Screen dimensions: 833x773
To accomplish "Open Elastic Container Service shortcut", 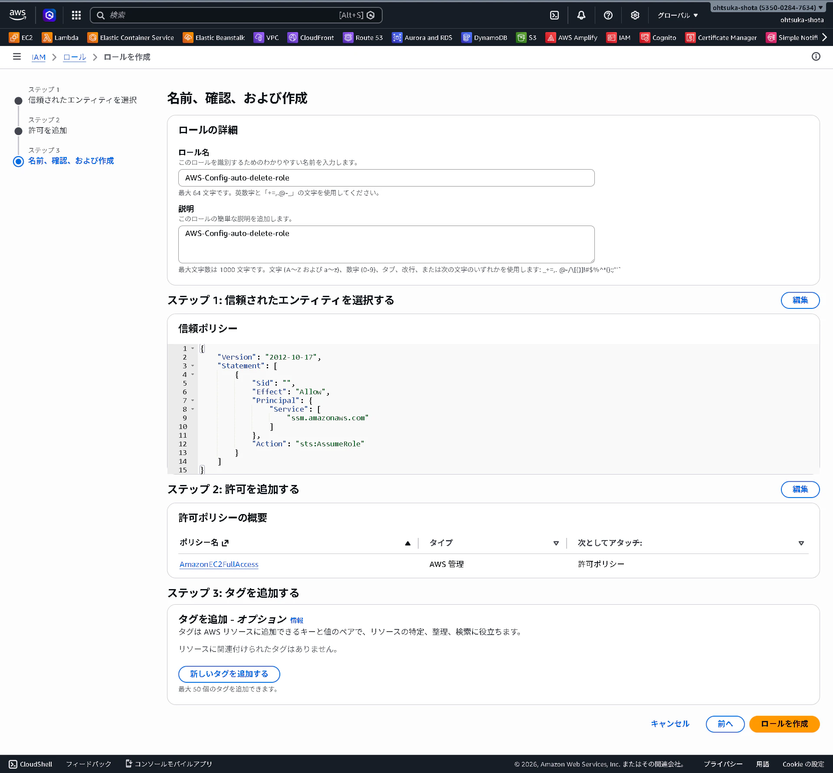I will tap(131, 38).
